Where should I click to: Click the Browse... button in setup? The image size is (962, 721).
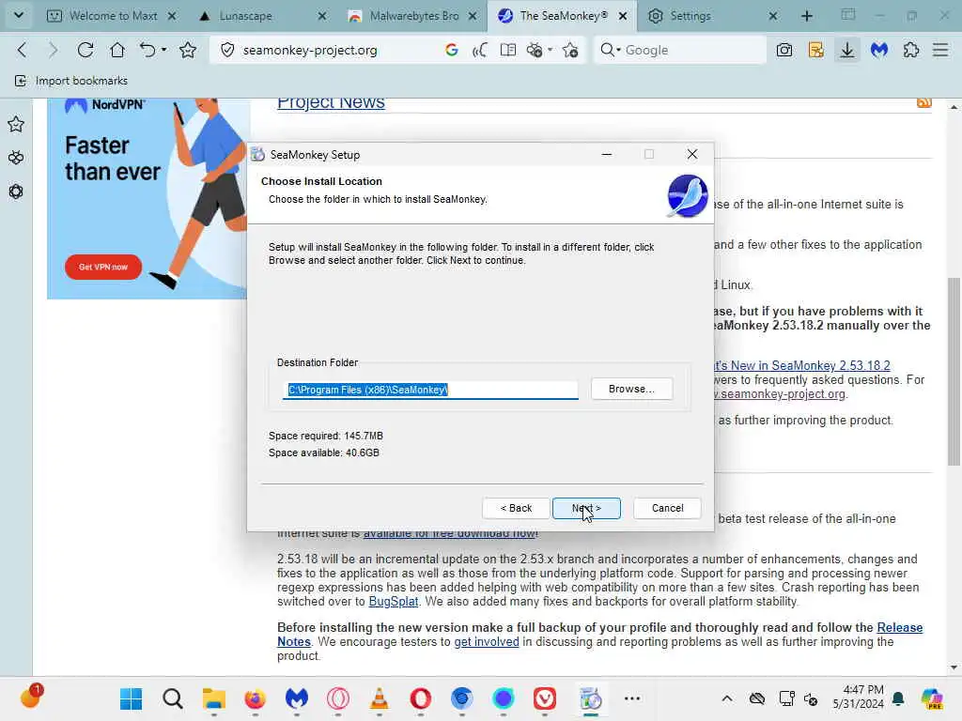click(x=631, y=389)
